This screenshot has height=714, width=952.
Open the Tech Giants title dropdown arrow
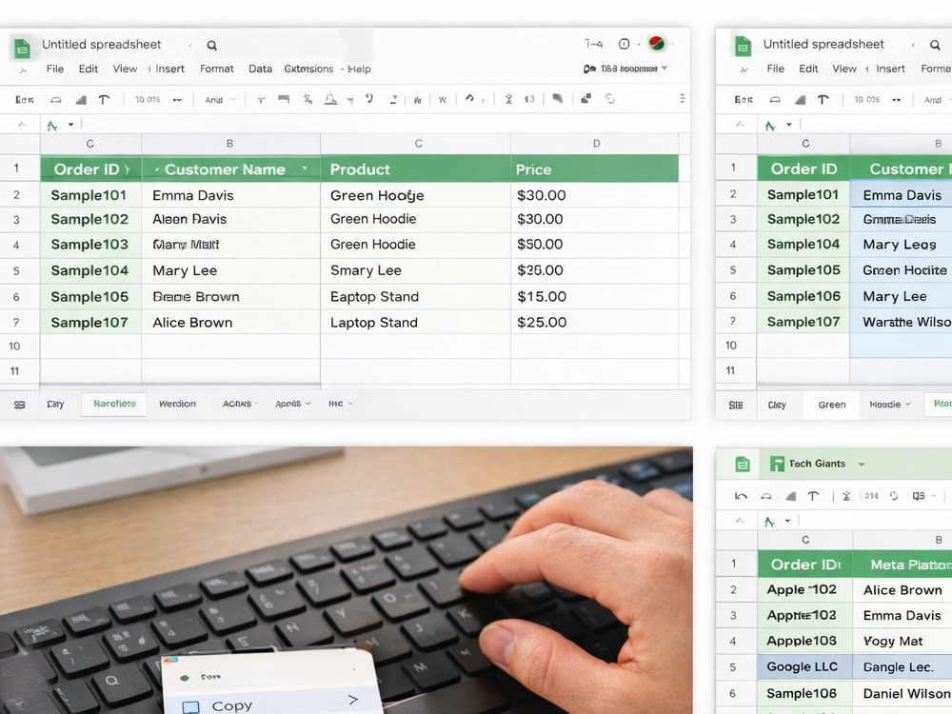pos(861,464)
